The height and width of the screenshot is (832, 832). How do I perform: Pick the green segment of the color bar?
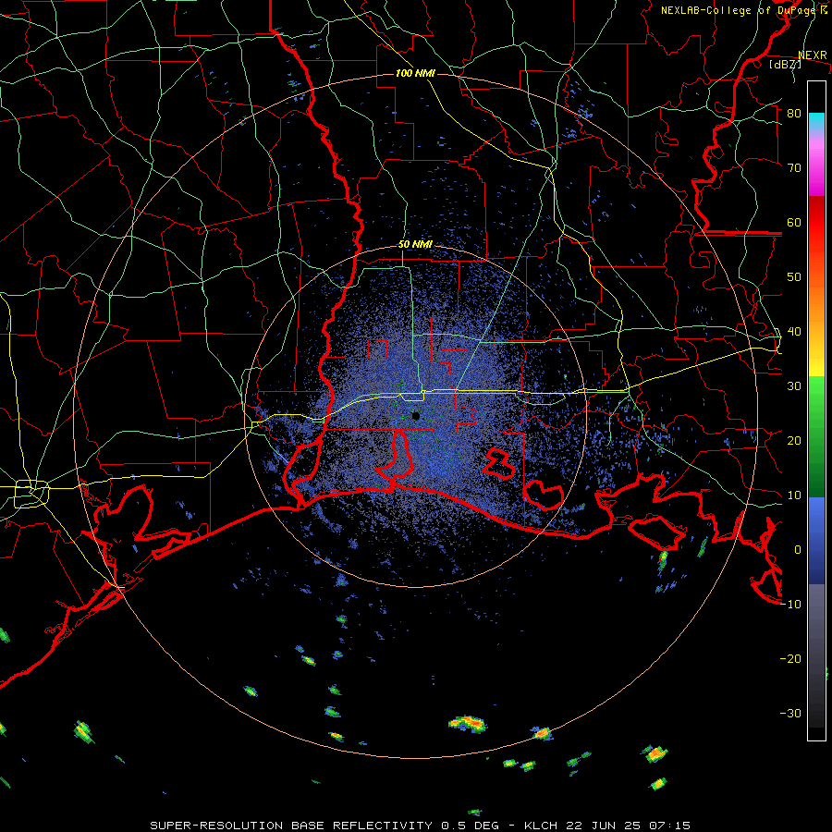pyautogui.click(x=816, y=436)
